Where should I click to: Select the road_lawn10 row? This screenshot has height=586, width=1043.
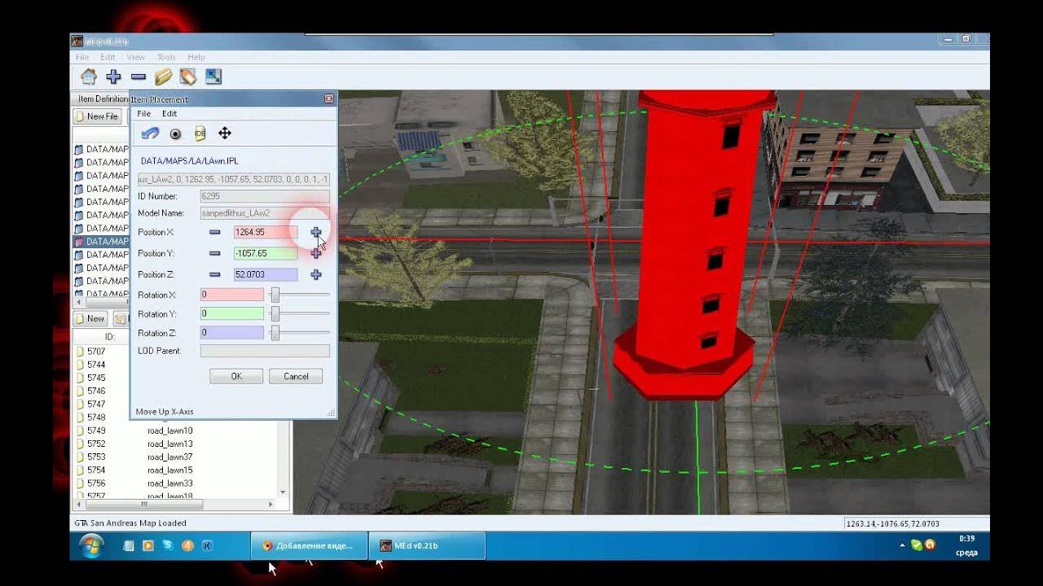point(169,431)
